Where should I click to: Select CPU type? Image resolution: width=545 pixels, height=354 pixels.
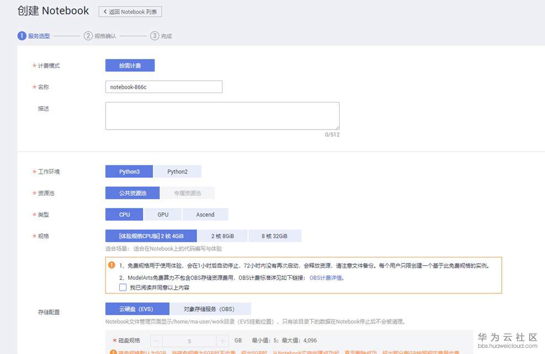(124, 214)
